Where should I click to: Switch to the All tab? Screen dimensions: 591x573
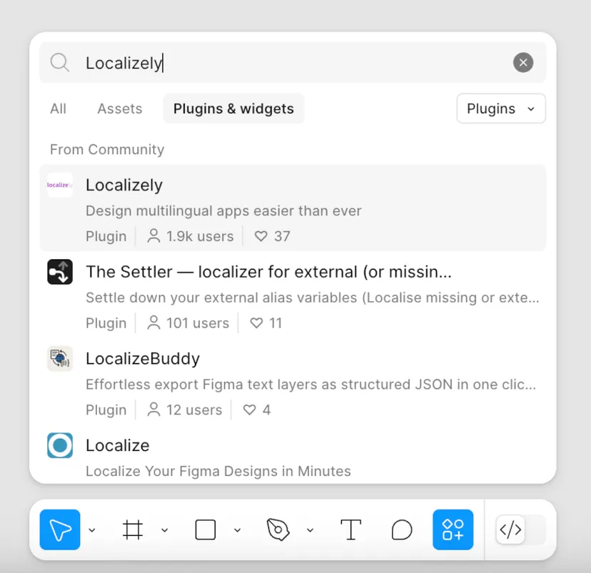coord(58,108)
